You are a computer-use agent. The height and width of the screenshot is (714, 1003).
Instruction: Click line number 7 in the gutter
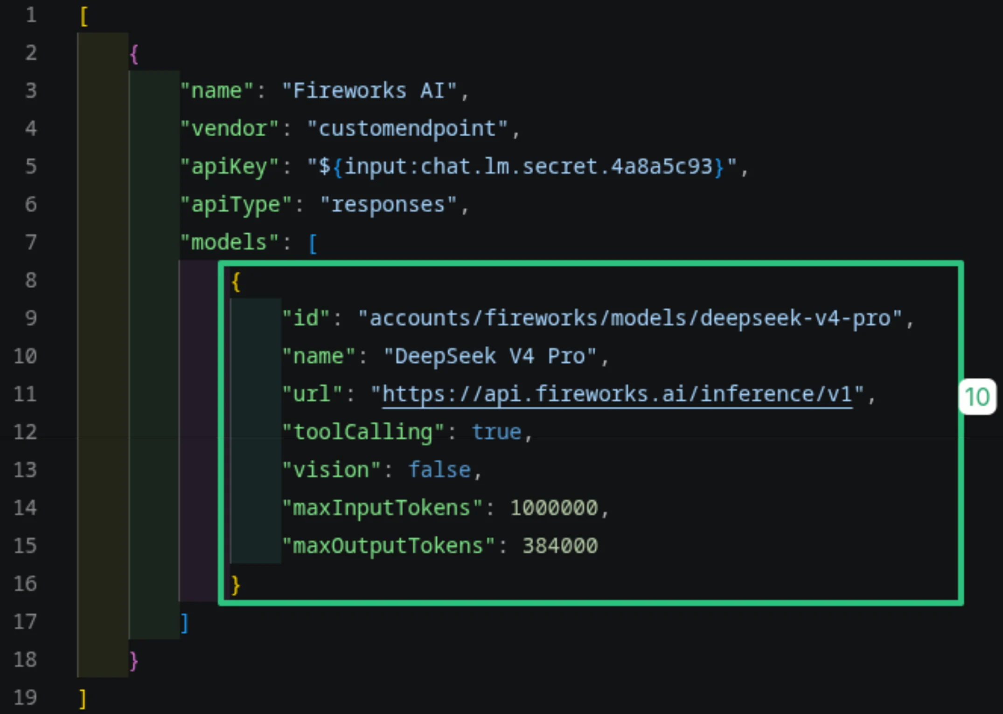[31, 242]
